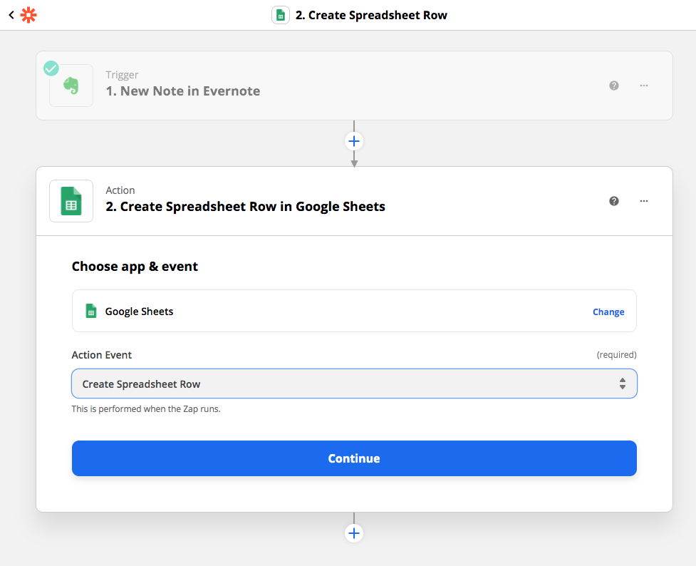The width and height of the screenshot is (696, 566).
Task: Open the trigger step three-dot menu
Action: click(643, 86)
